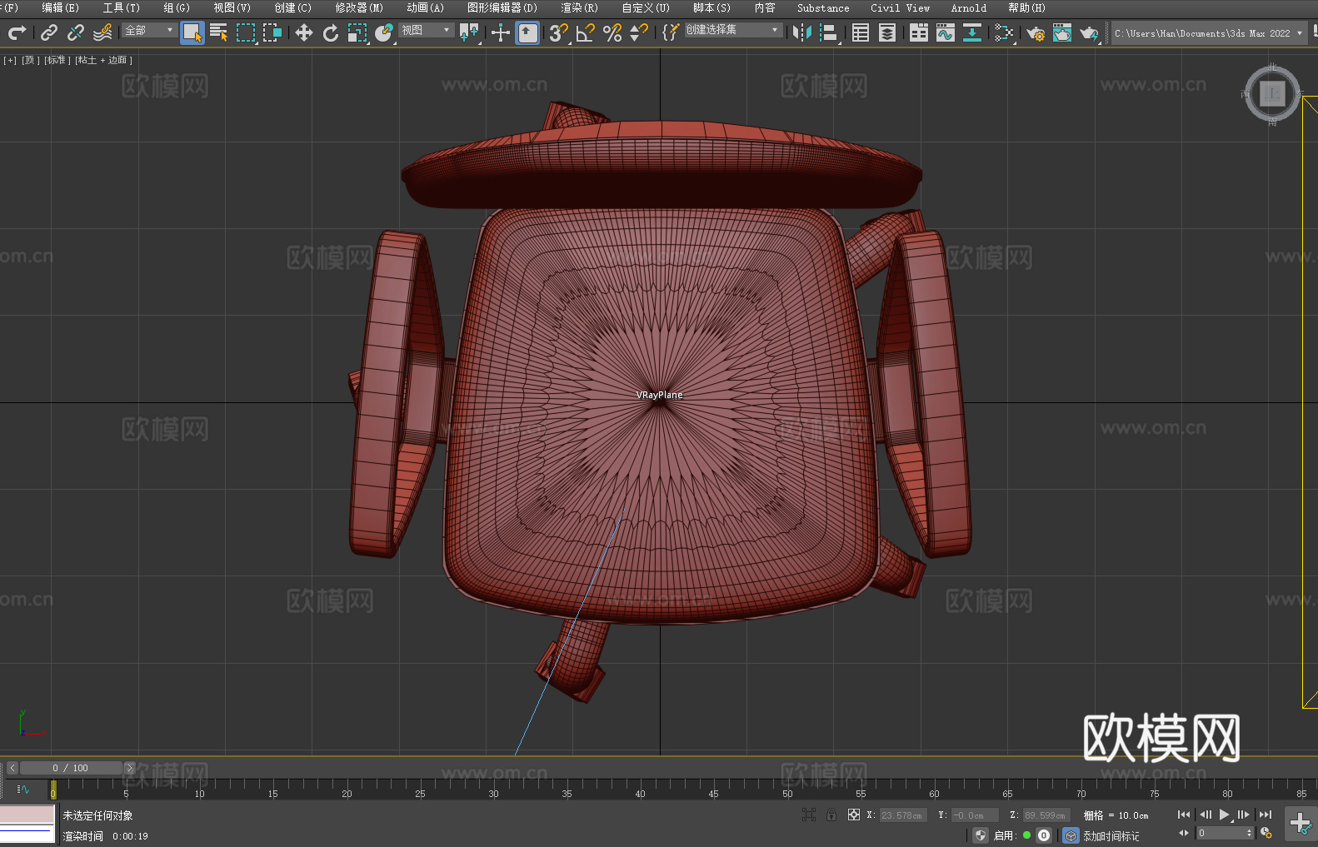1318x847 pixels.
Task: Activate the Select Object tool
Action: 192,32
